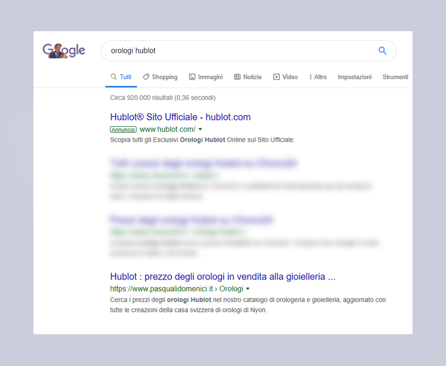This screenshot has width=446, height=366.
Task: Open the Impostazioni settings menu
Action: click(x=354, y=77)
